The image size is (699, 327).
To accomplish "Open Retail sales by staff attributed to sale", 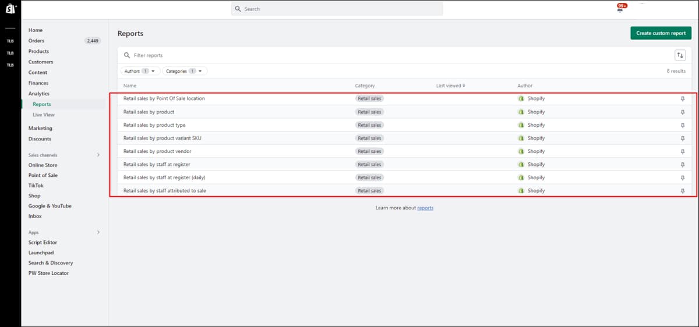I will (165, 191).
